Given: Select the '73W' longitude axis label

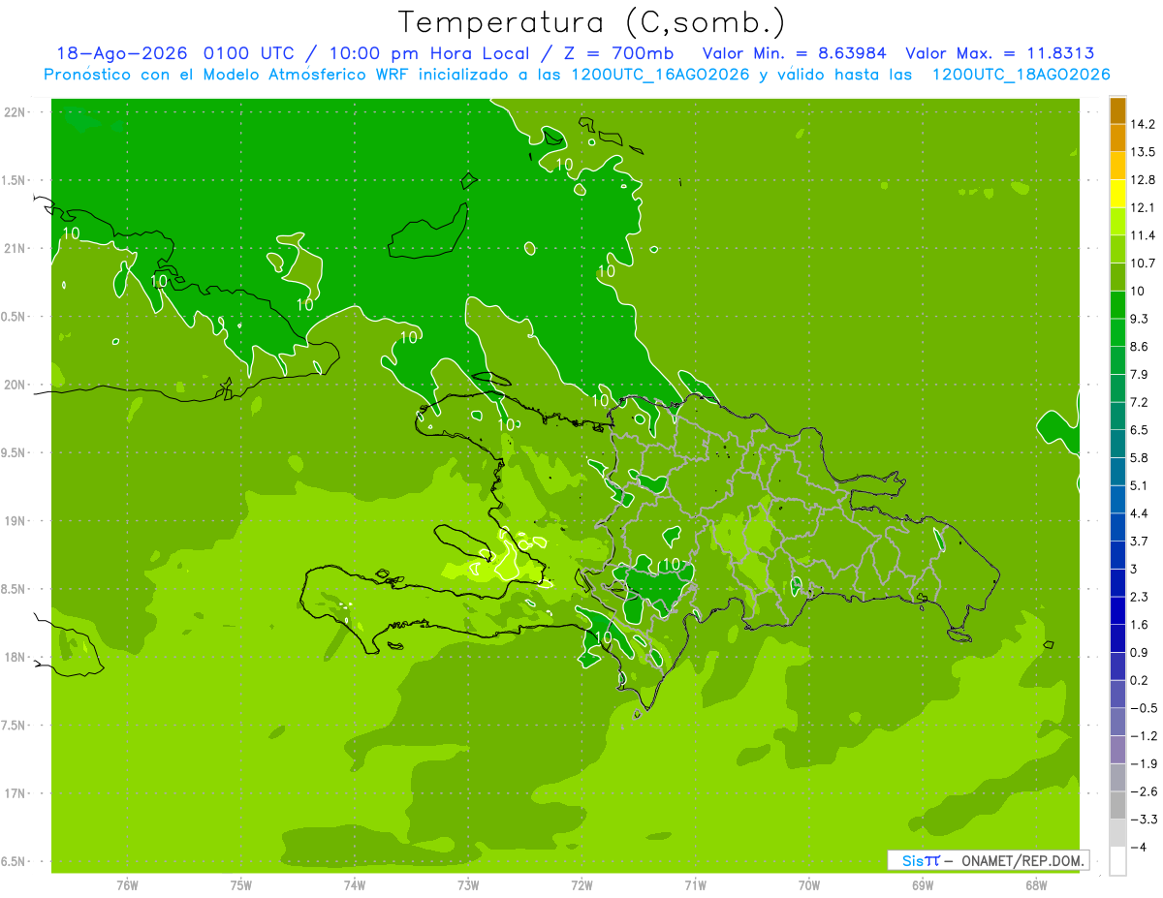Looking at the screenshot, I should 468,885.
